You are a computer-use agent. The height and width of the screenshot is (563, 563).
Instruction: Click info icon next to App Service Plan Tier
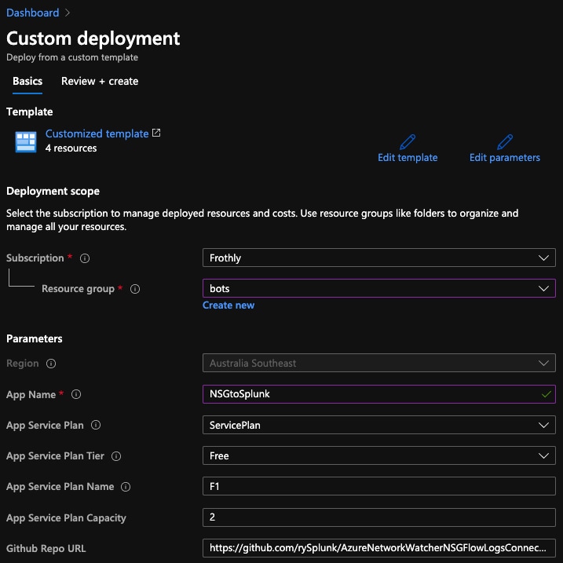pyautogui.click(x=116, y=456)
